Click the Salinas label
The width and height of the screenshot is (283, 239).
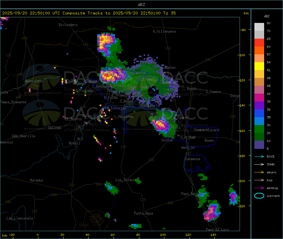click(x=54, y=128)
